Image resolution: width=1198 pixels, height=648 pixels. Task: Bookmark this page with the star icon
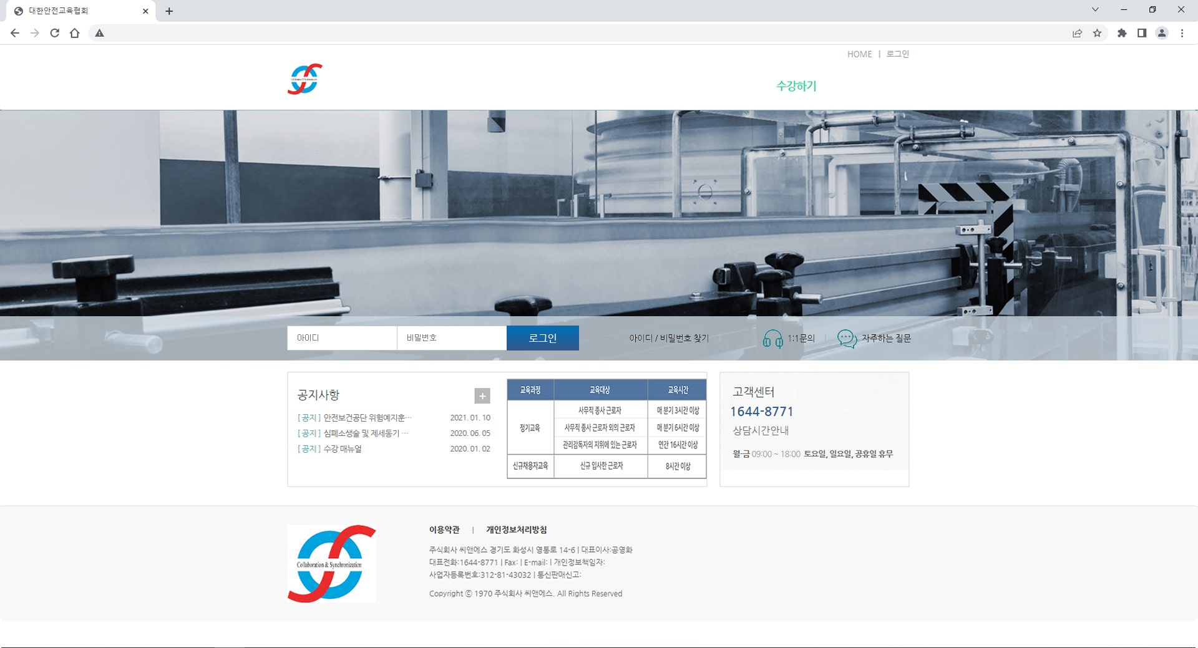(x=1097, y=33)
